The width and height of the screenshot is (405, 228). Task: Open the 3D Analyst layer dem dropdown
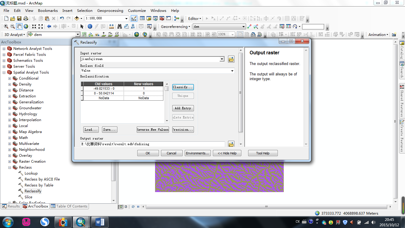(x=78, y=34)
